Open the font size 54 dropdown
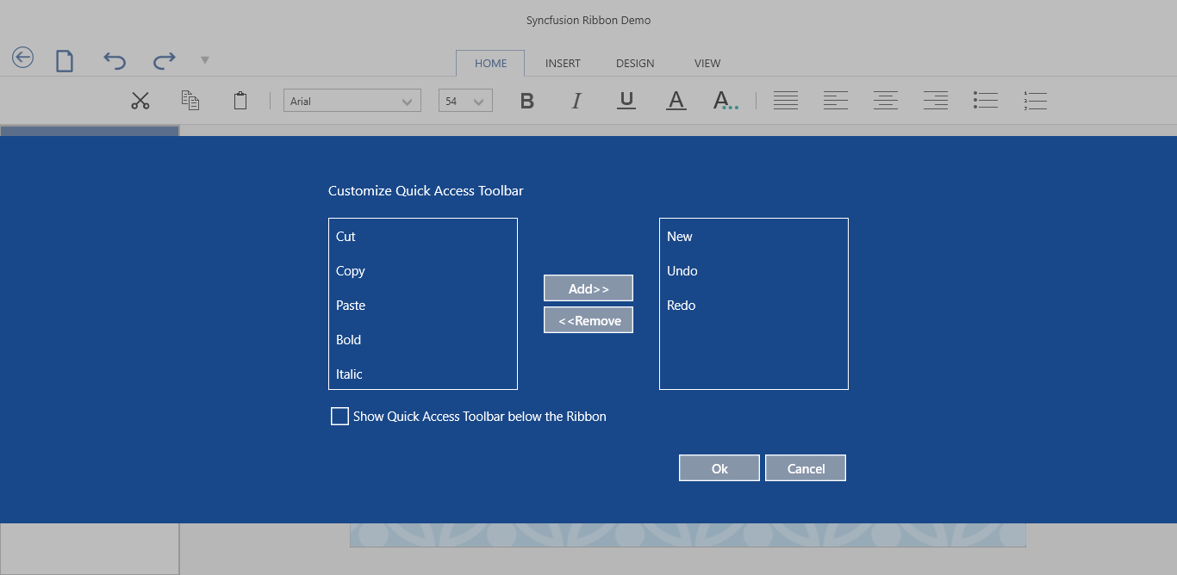 [480, 100]
